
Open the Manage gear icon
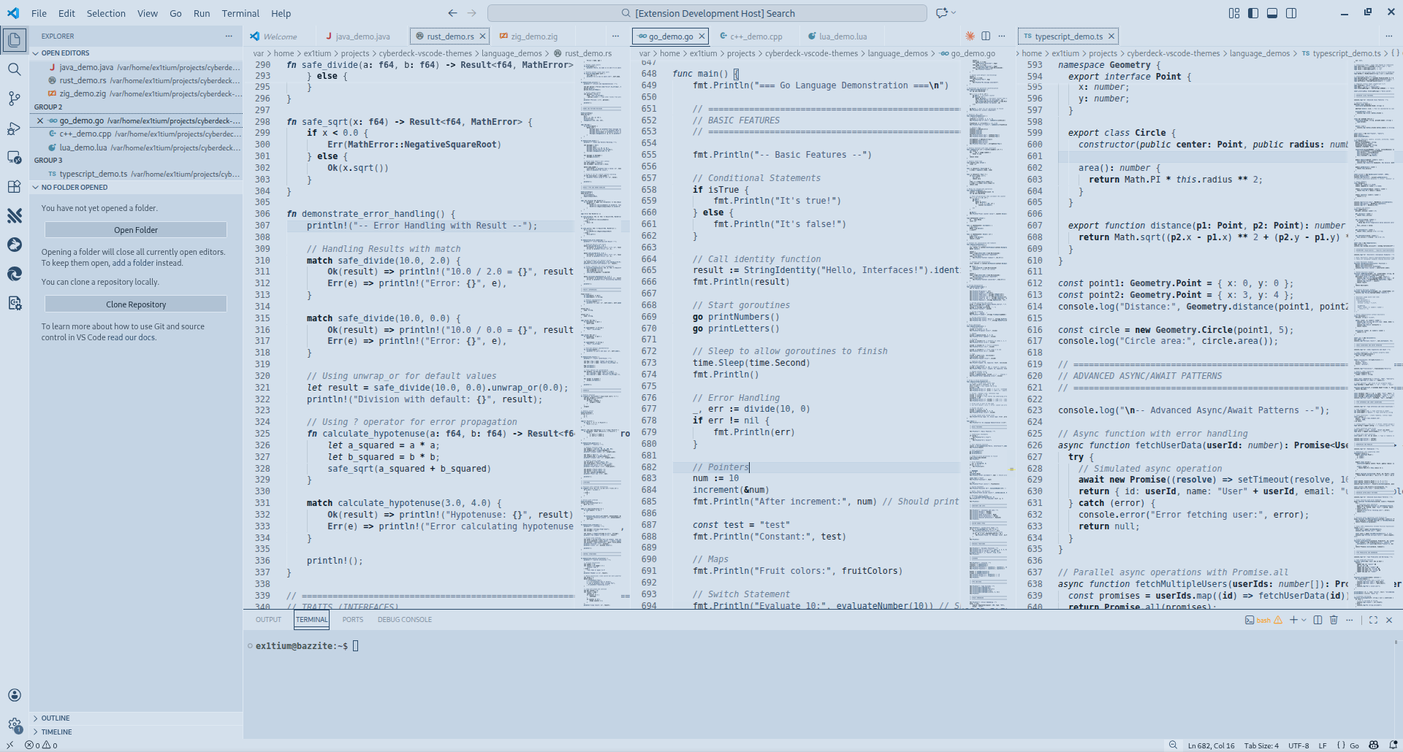coord(15,725)
